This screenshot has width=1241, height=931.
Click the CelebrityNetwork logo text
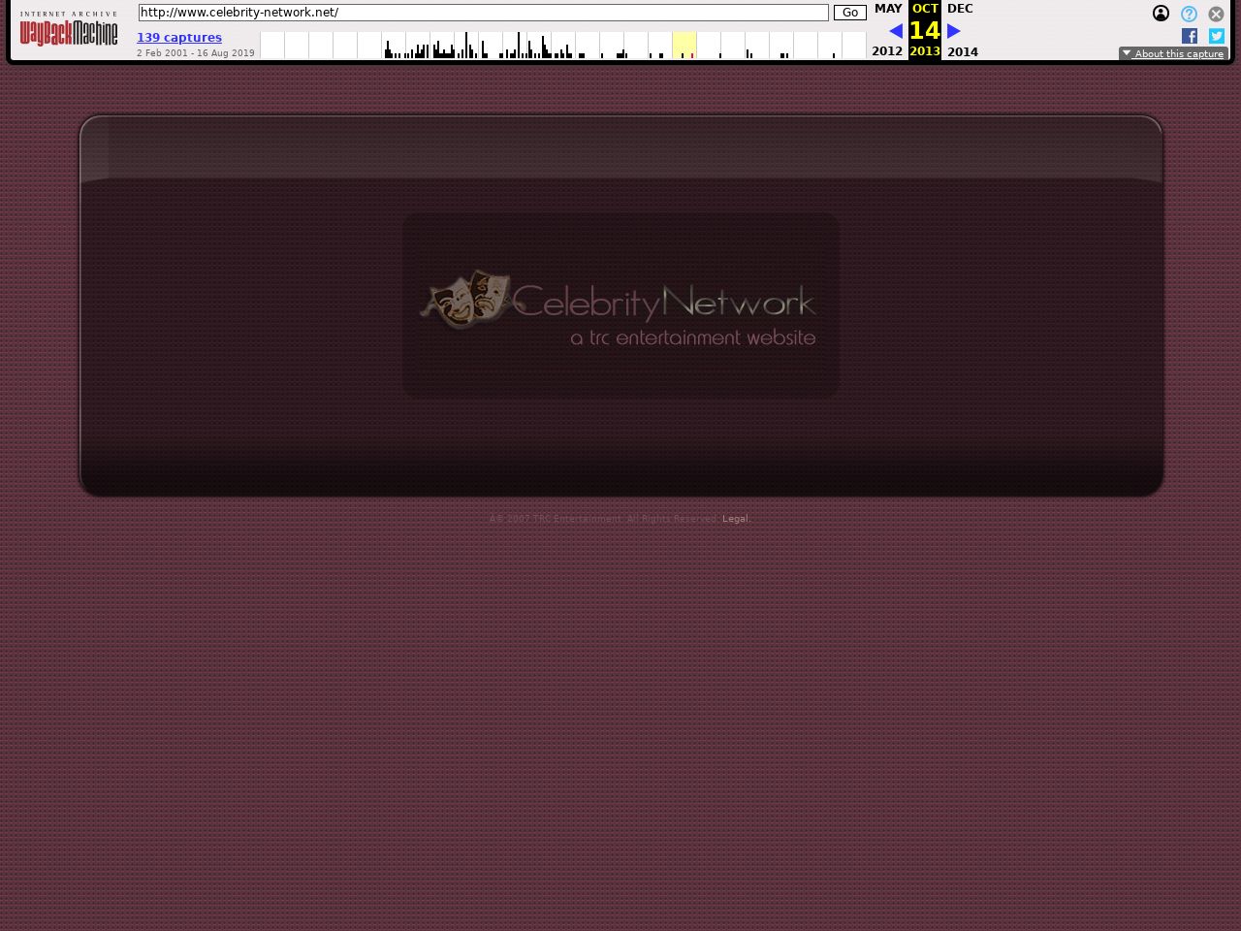point(664,303)
